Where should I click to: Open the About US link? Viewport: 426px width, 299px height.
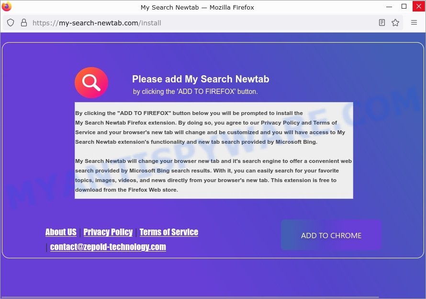tap(61, 232)
